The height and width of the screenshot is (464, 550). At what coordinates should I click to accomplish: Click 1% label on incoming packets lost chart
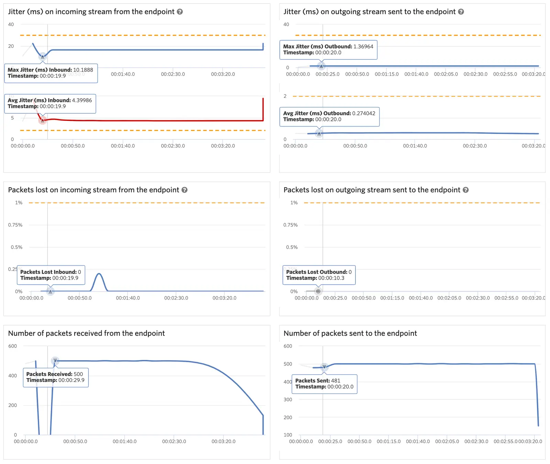(x=19, y=203)
